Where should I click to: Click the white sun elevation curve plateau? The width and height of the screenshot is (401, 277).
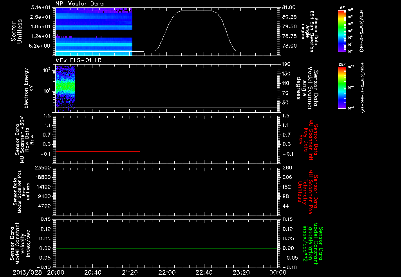coord(197,11)
